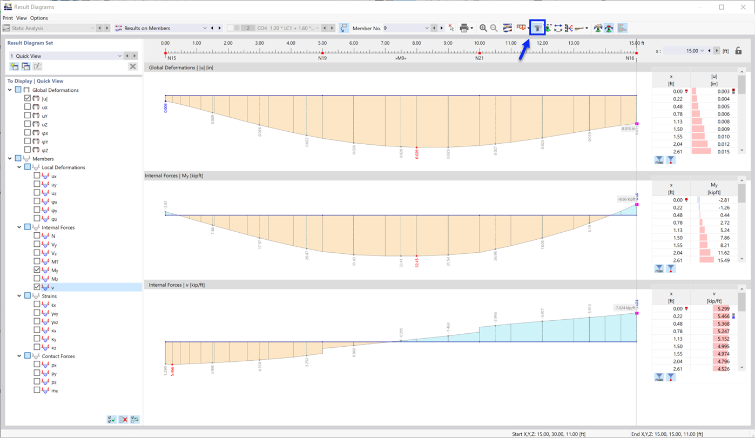Copy the current result diagram set
Screen dimensions: 755x438
[x=25, y=66]
